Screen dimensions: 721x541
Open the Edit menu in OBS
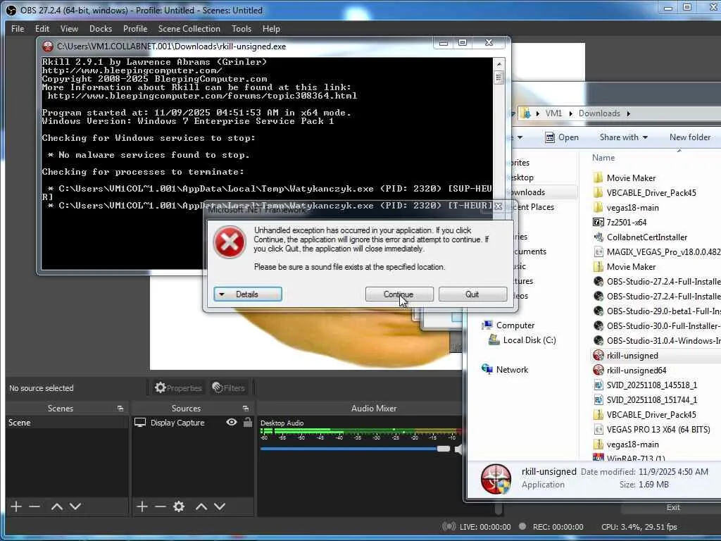pyautogui.click(x=42, y=28)
